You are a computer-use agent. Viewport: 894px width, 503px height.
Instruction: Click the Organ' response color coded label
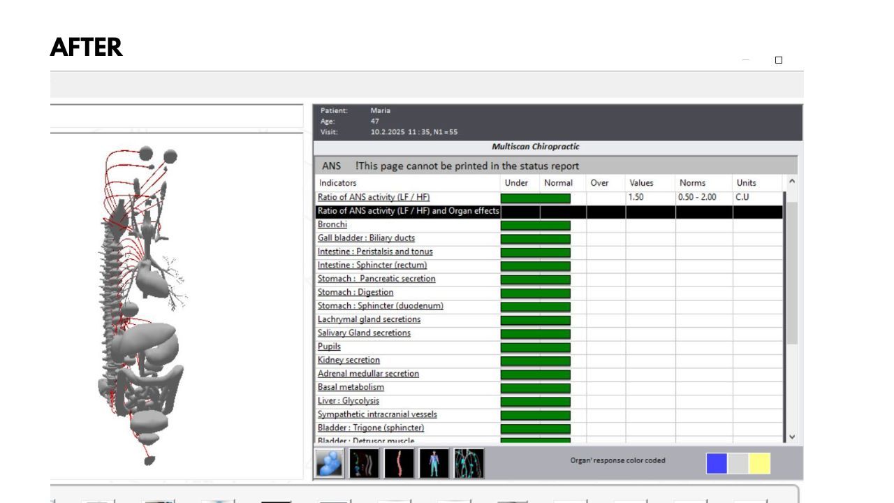[618, 460]
